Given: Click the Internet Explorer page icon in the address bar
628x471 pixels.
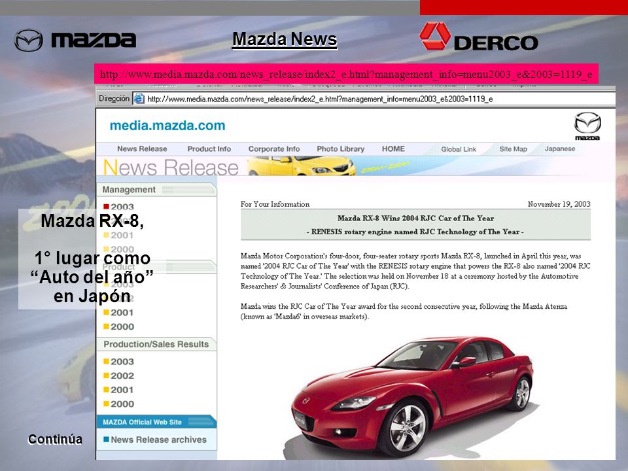Looking at the screenshot, I should click(x=139, y=99).
